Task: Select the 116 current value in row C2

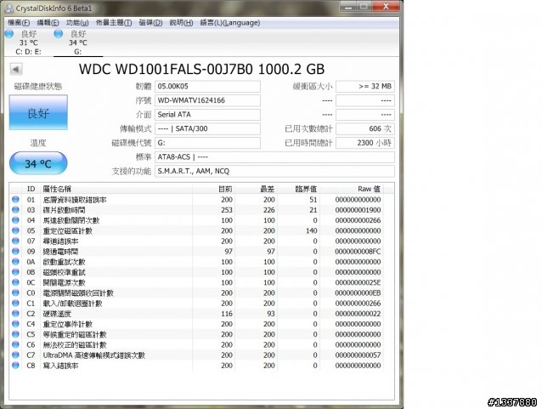Action: (x=227, y=314)
